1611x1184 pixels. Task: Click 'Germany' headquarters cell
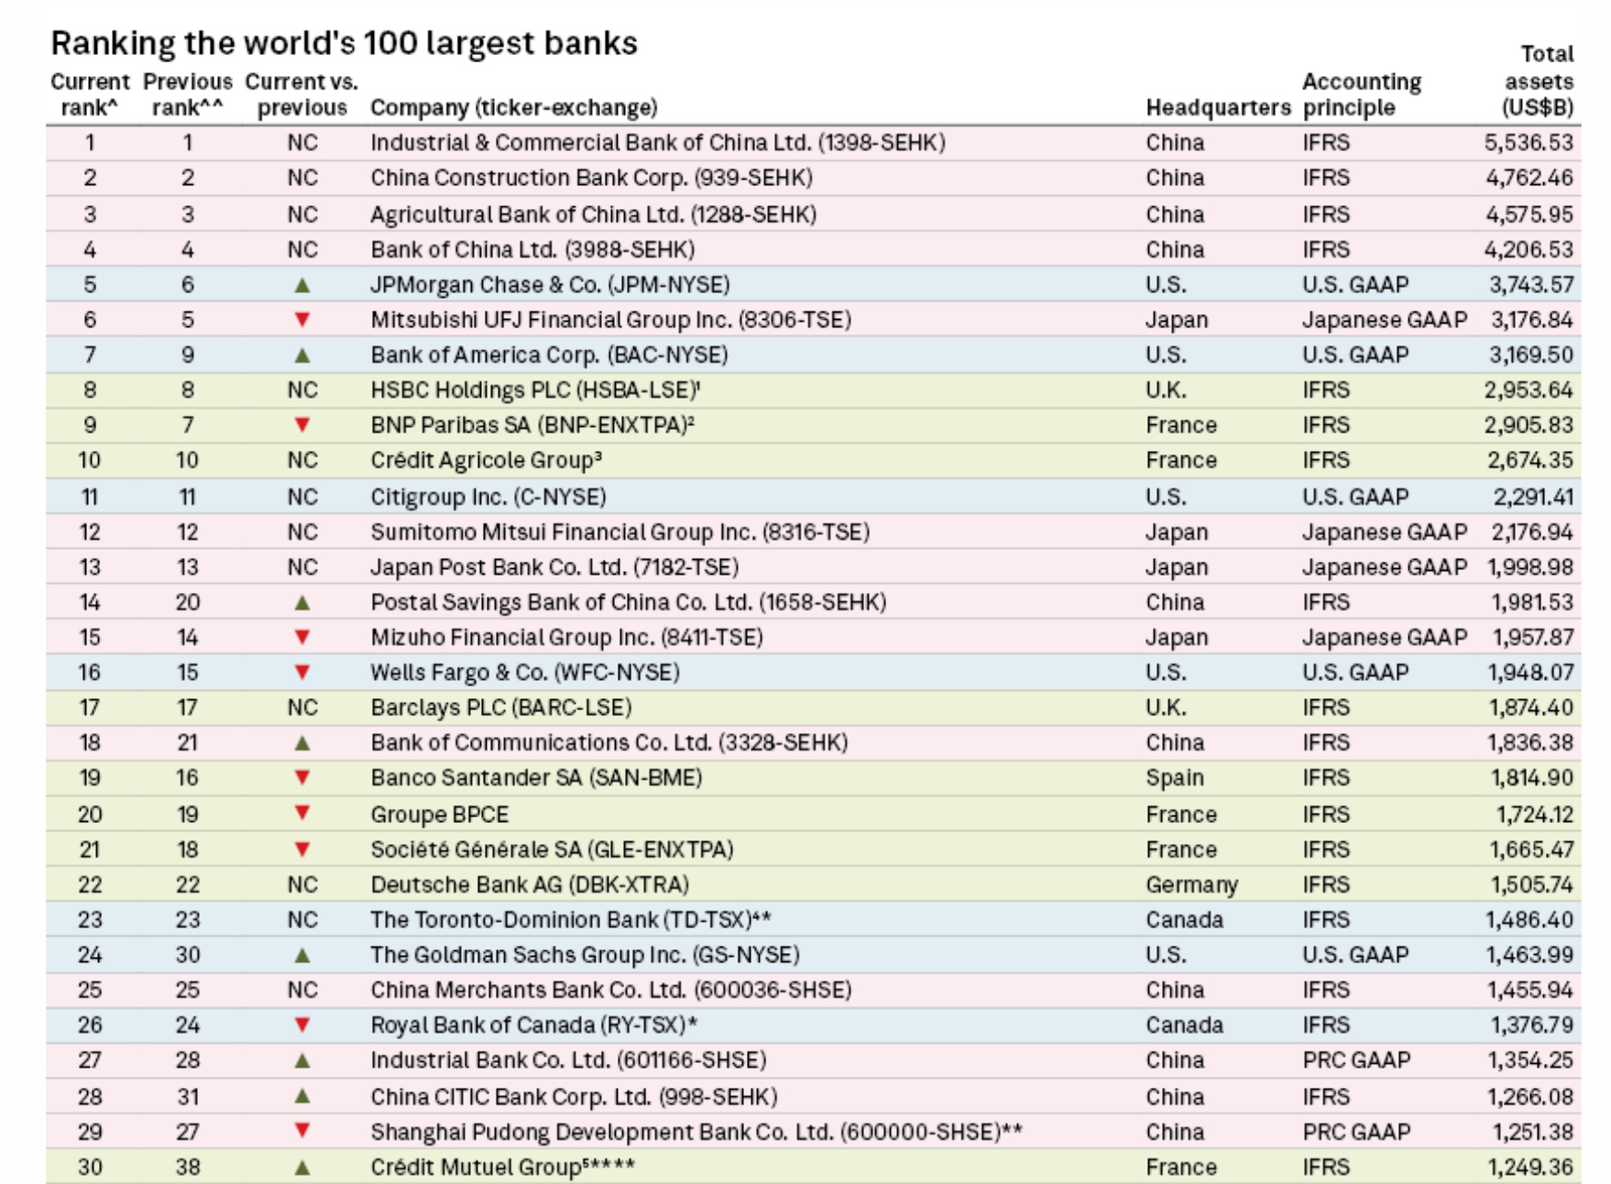click(1191, 885)
